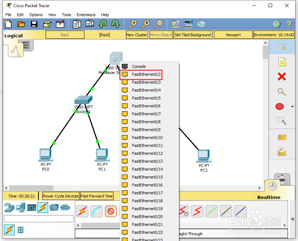Pick the olive diagonal cable
Image resolution: width=298 pixels, height=241 pixels.
(226, 211)
